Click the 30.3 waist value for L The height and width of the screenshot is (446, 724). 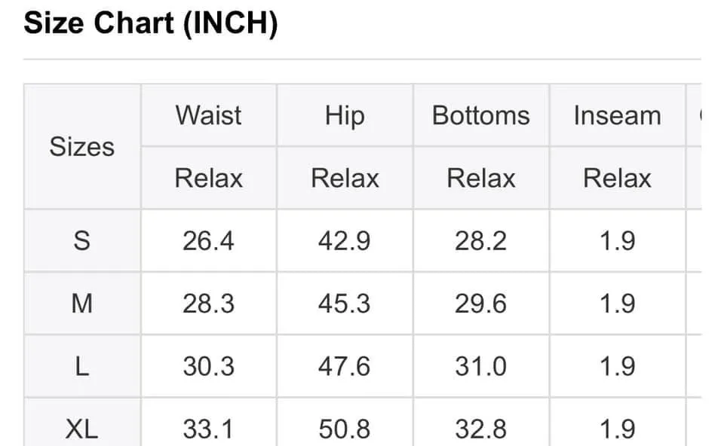[x=209, y=367]
